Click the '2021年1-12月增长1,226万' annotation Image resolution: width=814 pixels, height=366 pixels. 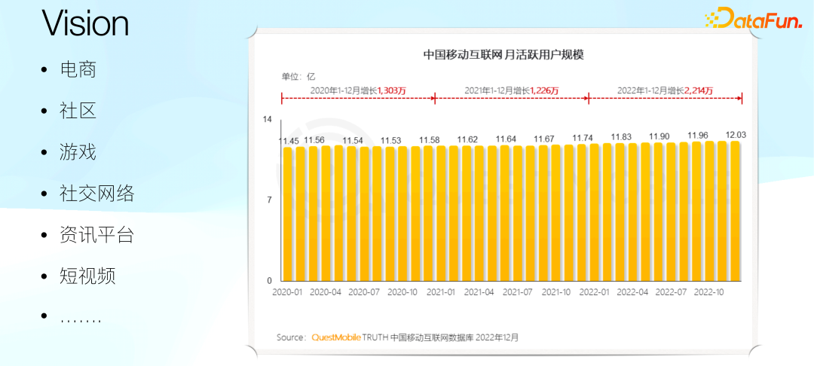pyautogui.click(x=511, y=90)
